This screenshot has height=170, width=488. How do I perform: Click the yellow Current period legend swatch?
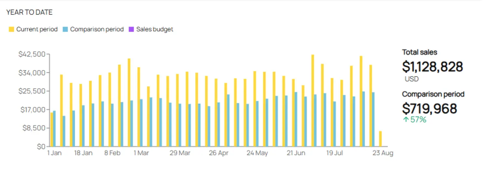click(x=11, y=29)
